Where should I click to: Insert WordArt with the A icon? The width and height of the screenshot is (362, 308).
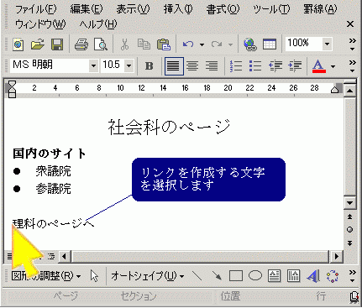(313, 276)
